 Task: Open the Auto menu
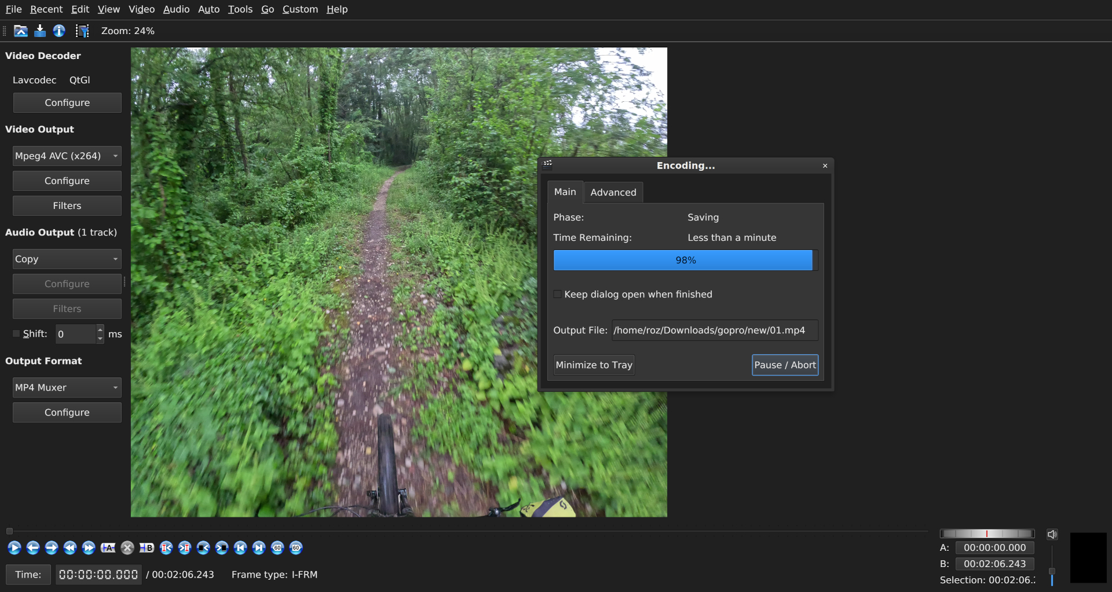(209, 9)
